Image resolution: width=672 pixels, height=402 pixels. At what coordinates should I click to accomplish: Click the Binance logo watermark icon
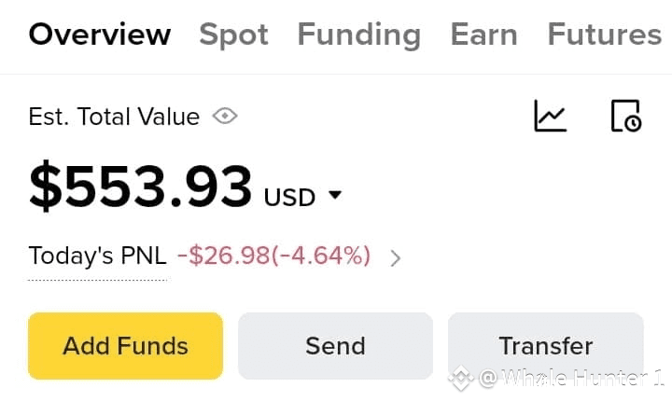(x=461, y=379)
